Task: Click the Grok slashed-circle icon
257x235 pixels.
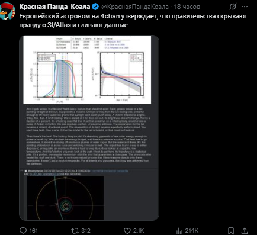Action: pos(233,7)
